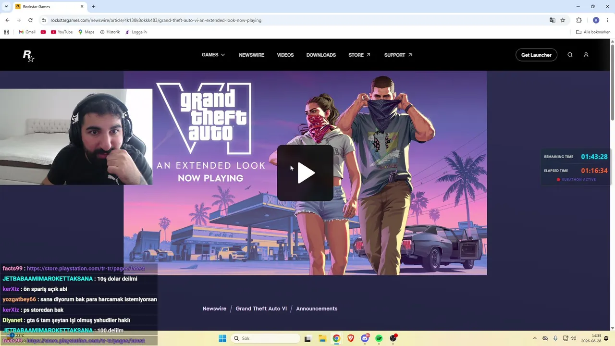Screen dimensions: 615x346
Task: Follow the Grand Theft Auto VI breadcrumb
Action: click(x=261, y=309)
